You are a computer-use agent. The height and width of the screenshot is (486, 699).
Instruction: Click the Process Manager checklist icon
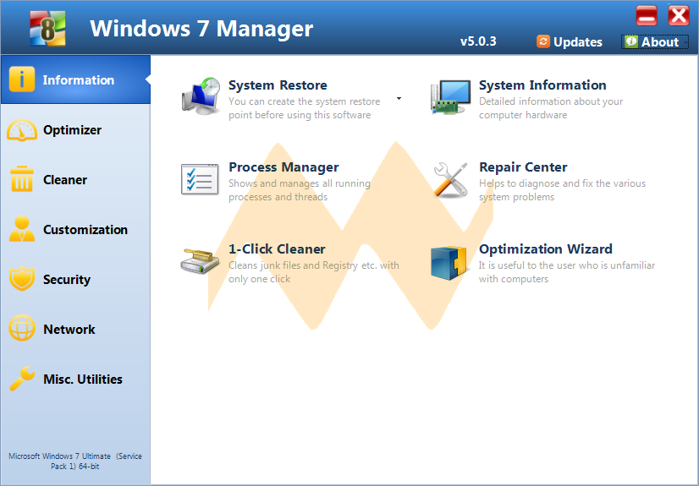[200, 179]
